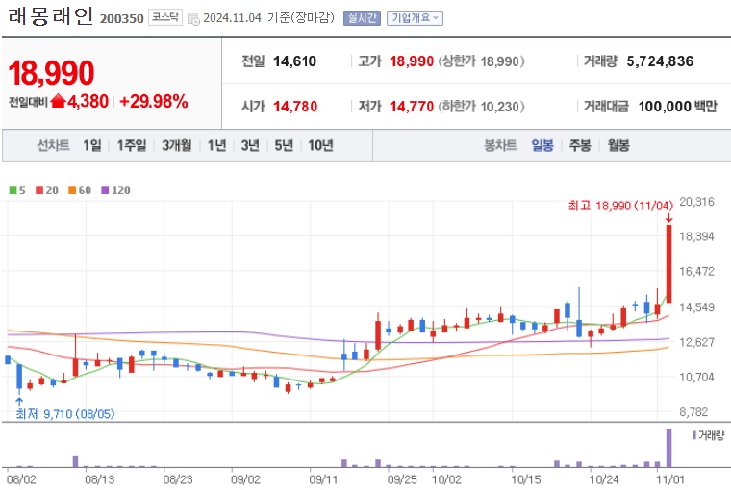Click the 상한가 18,990 text

(481, 61)
